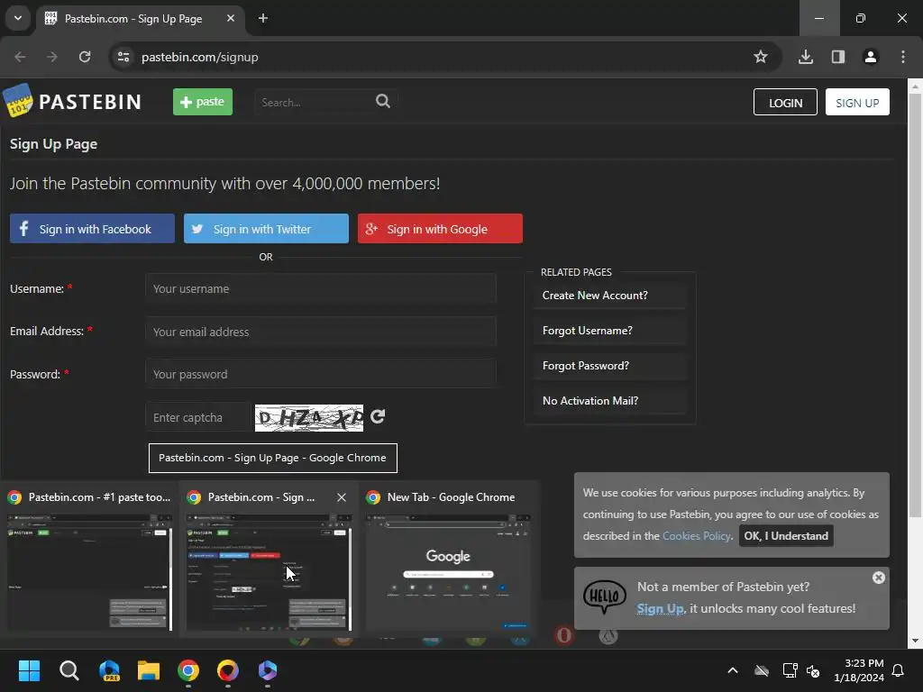The width and height of the screenshot is (923, 692).
Task: Close the Pastebin.com - Sign preview window
Action: [342, 497]
